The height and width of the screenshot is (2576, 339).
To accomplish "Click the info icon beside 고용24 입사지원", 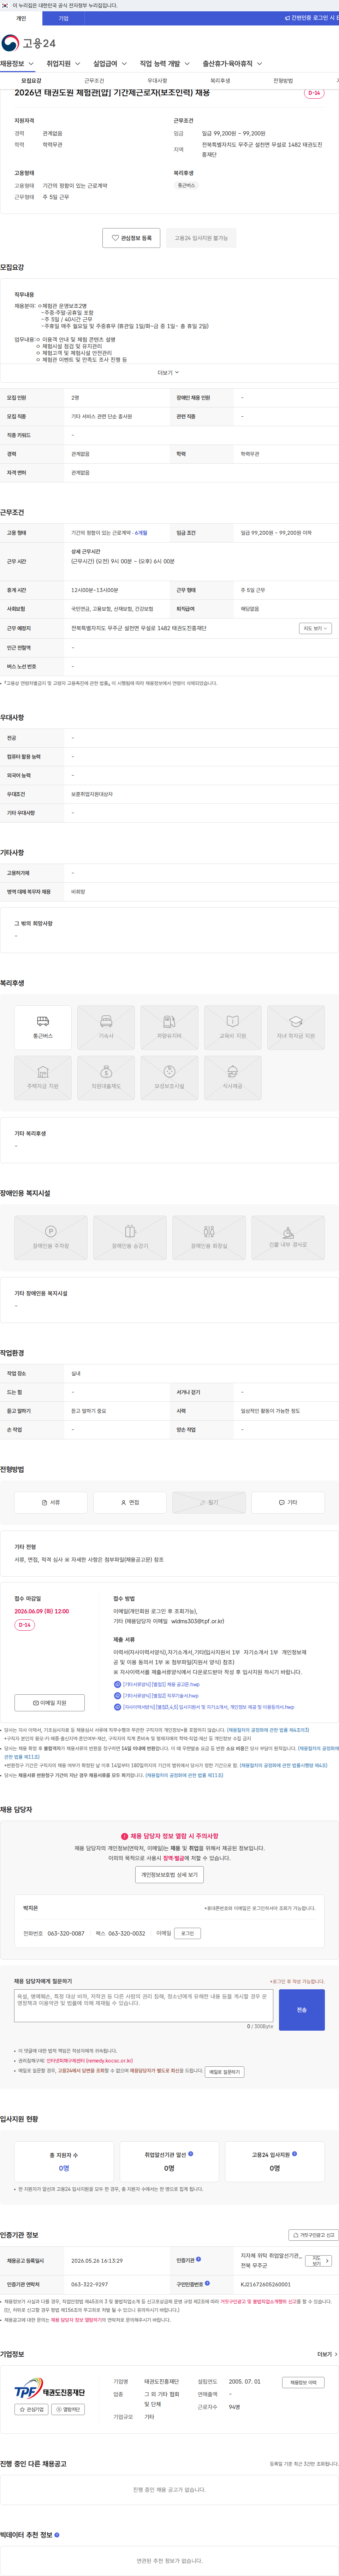I will 294,2154.
